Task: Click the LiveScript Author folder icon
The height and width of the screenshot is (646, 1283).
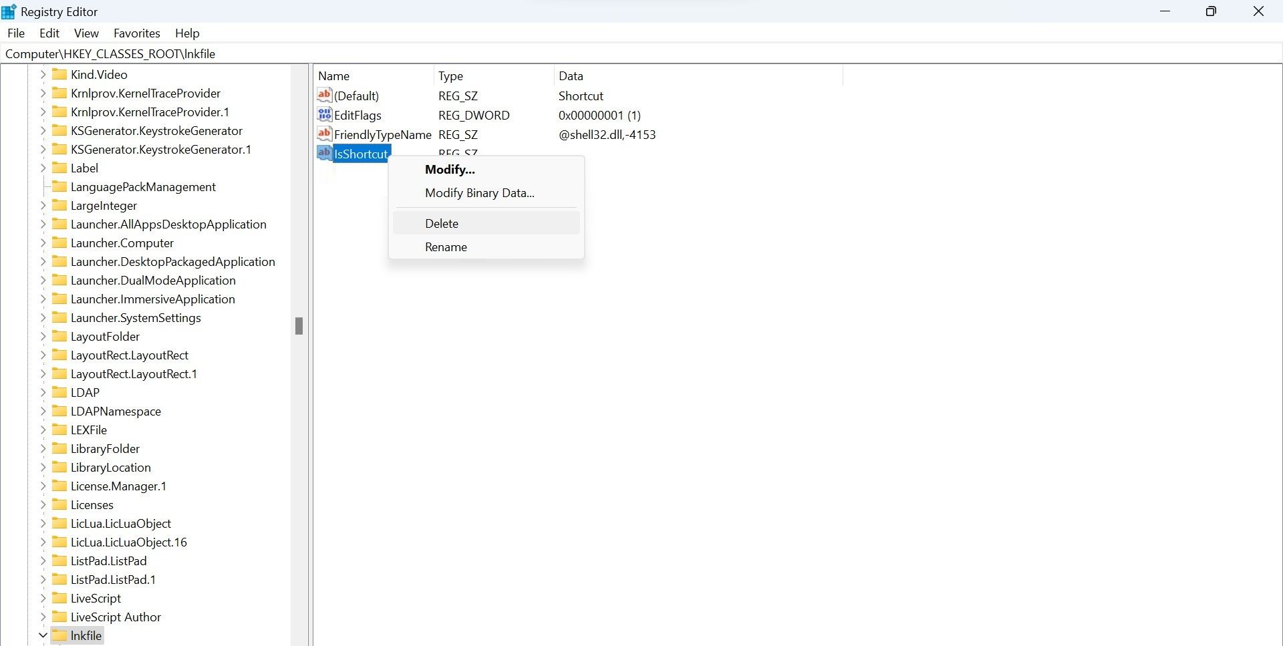Action: (59, 617)
